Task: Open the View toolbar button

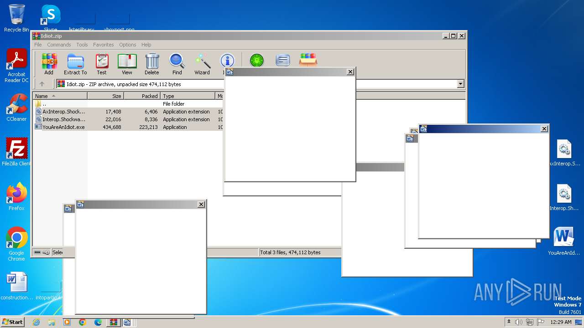Action: click(x=127, y=64)
